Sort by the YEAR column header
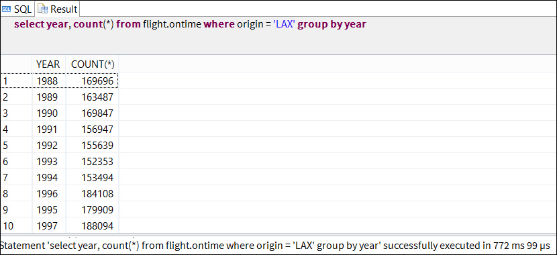This screenshot has width=557, height=255. click(48, 64)
